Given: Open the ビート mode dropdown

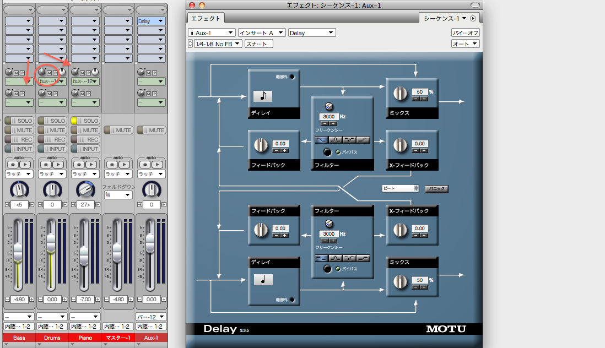Looking at the screenshot, I should click(401, 188).
